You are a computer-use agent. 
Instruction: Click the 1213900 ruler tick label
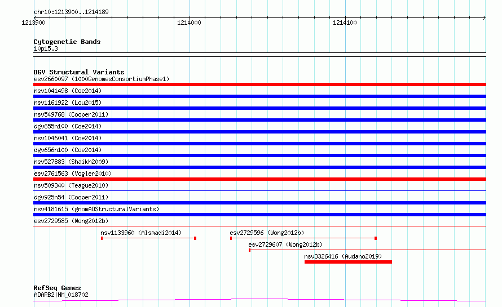point(34,23)
